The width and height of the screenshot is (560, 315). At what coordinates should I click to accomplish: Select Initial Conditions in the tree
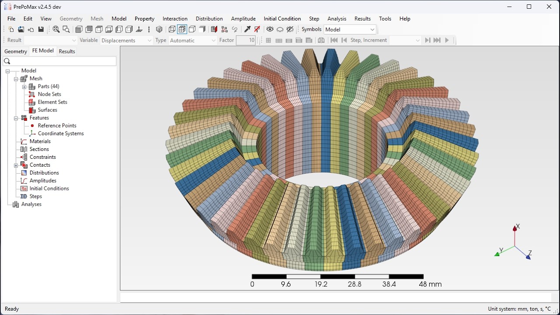49,189
